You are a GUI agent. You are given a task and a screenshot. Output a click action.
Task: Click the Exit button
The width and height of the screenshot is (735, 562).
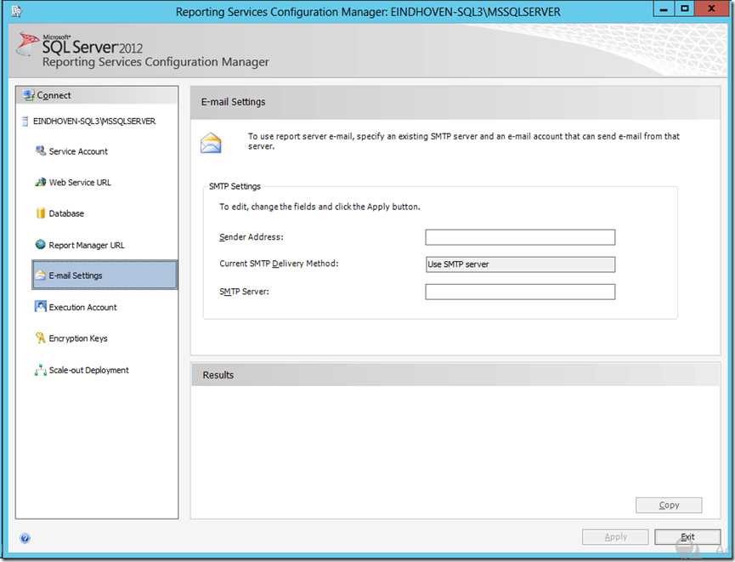(687, 537)
